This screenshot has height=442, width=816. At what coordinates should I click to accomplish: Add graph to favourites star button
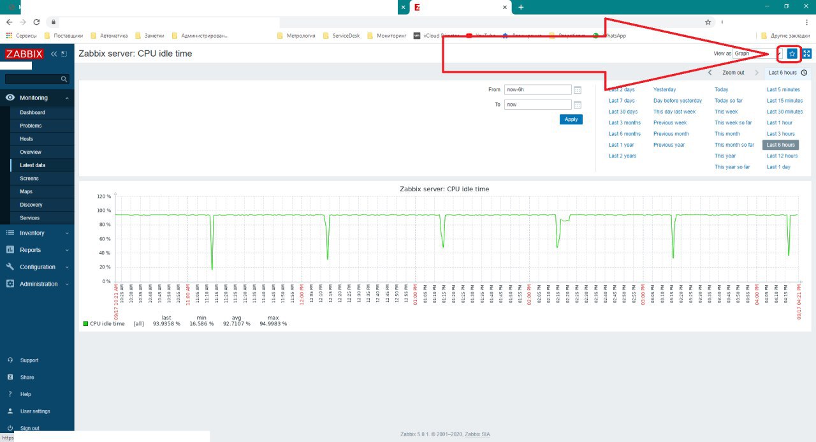[792, 54]
